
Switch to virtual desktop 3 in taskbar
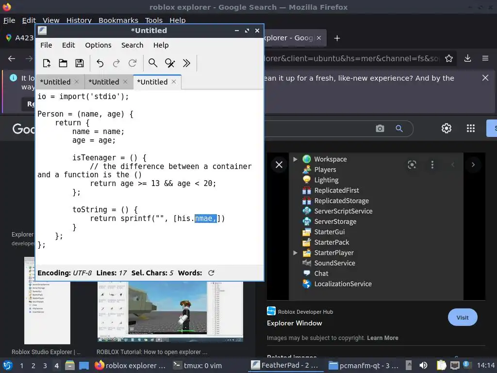click(x=45, y=365)
